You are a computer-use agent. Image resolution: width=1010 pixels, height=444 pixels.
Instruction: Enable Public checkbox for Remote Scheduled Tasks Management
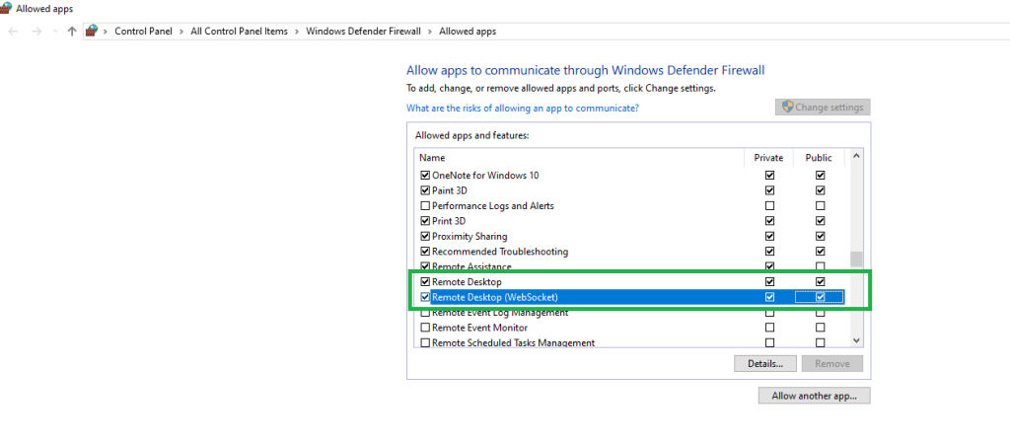(x=820, y=342)
